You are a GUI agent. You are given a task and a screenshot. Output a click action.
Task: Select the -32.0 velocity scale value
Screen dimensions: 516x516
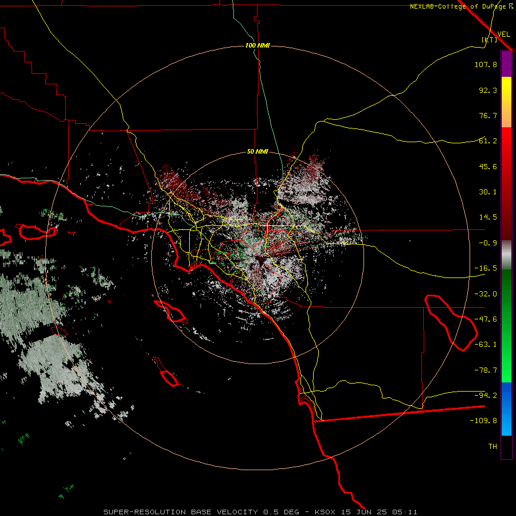click(486, 294)
